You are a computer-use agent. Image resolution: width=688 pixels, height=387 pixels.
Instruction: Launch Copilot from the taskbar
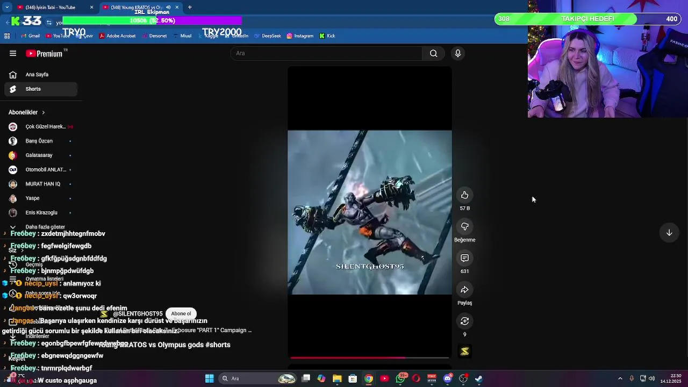[x=321, y=378]
